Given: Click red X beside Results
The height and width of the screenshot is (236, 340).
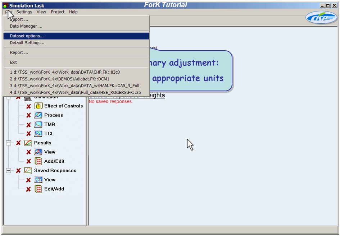Looking at the screenshot, I should point(18,143).
